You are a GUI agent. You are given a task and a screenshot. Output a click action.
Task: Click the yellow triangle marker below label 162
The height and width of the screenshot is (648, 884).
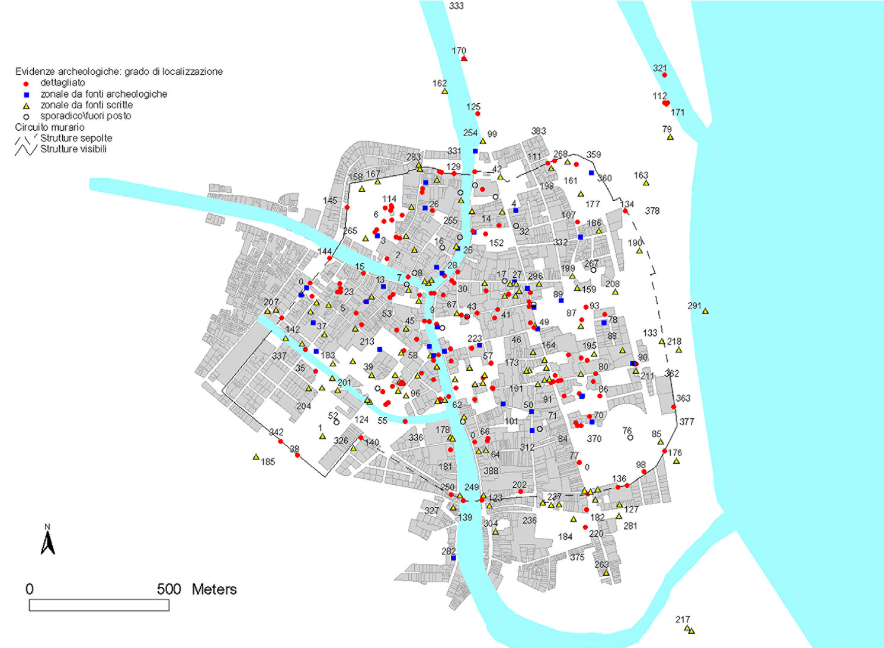pyautogui.click(x=444, y=91)
